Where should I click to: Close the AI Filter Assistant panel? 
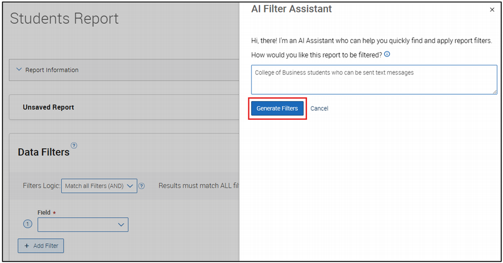click(x=492, y=10)
